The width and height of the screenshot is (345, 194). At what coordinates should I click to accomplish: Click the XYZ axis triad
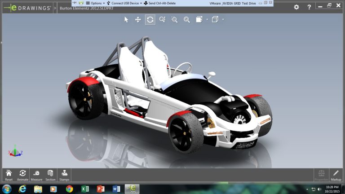[x=15, y=151]
